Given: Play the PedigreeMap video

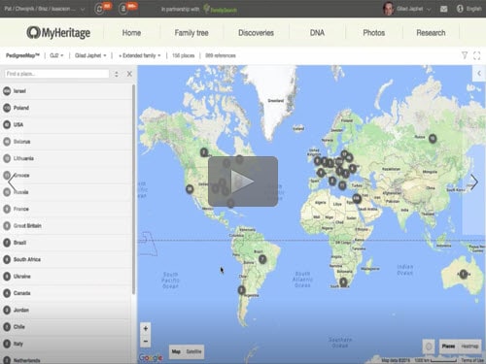Looking at the screenshot, I should pyautogui.click(x=243, y=182).
